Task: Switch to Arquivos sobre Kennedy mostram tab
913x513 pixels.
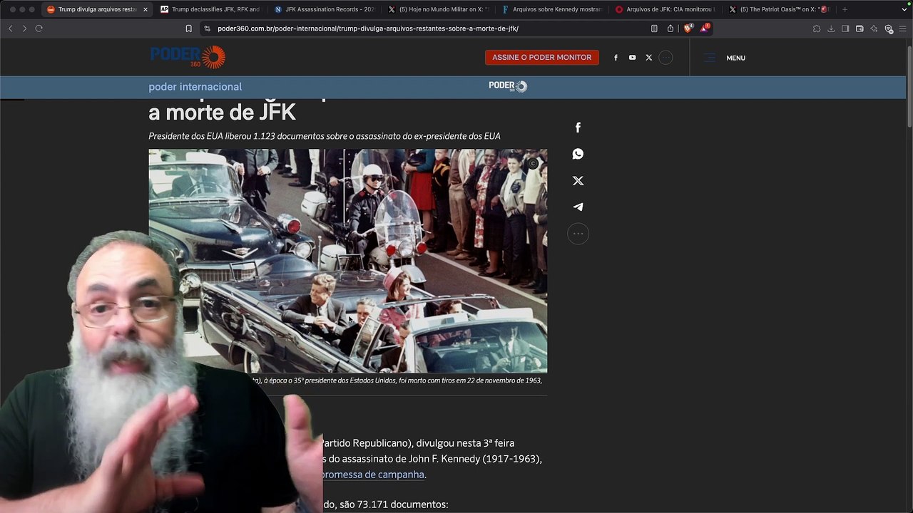Action: [552, 9]
